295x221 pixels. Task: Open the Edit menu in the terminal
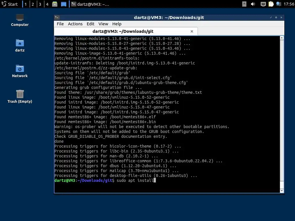(x=90, y=24)
